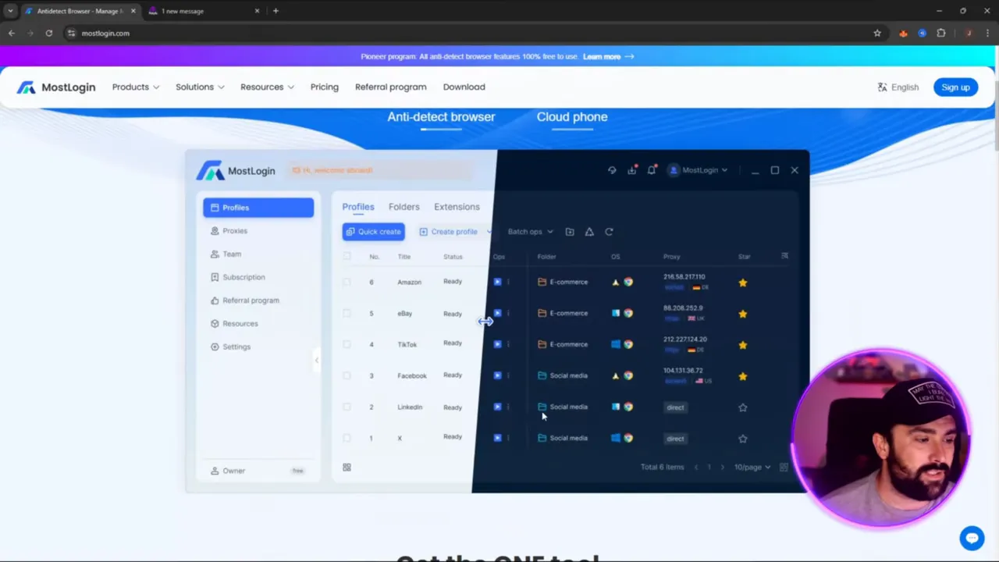Click the Sign up button

[x=955, y=87]
